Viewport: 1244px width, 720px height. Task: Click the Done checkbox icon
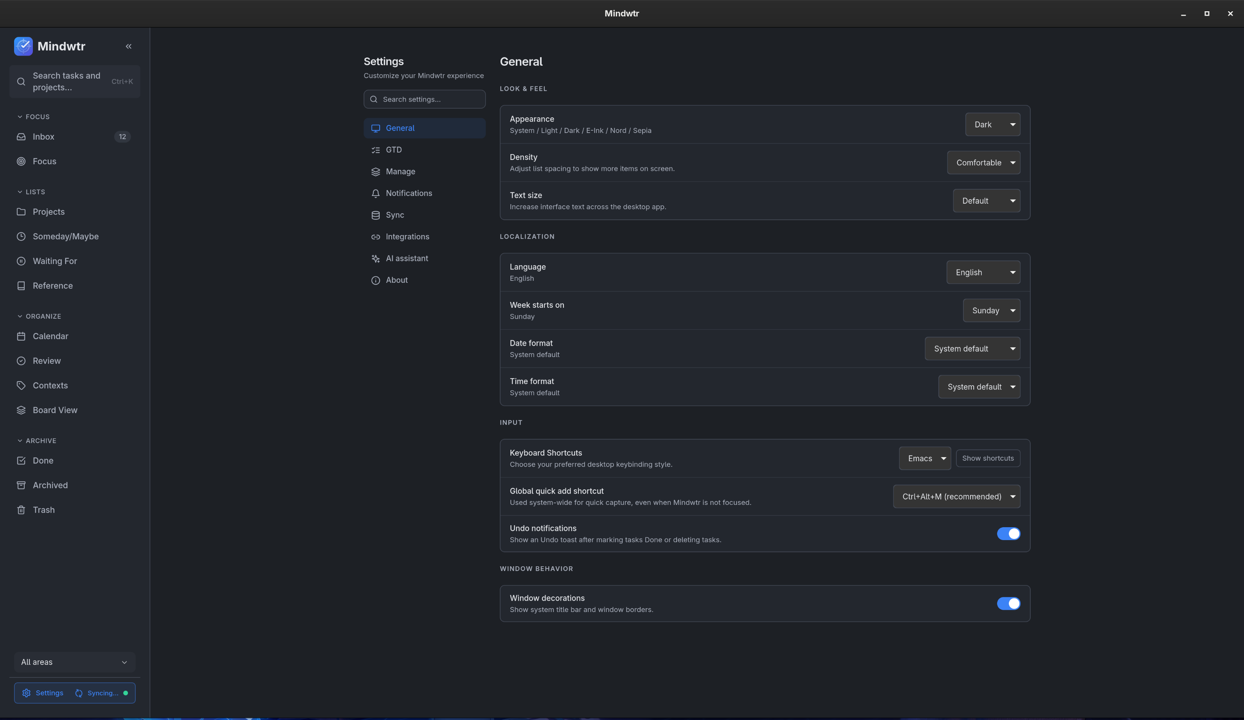click(21, 460)
